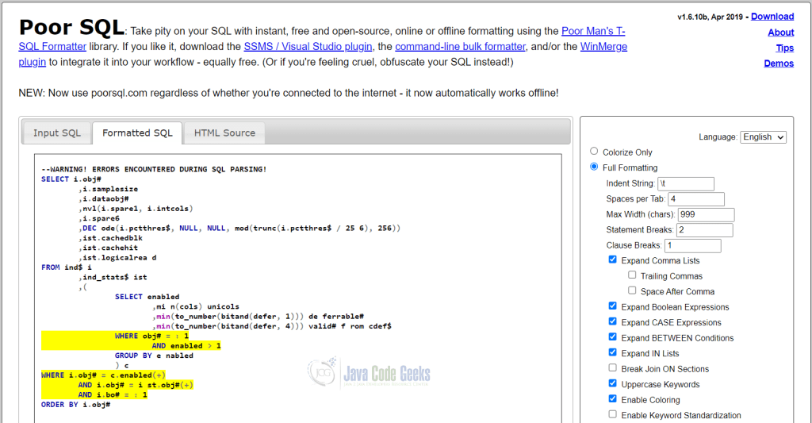This screenshot has width=812, height=423.
Task: Click the ',ist.cachedblk' line
Action: [x=110, y=238]
